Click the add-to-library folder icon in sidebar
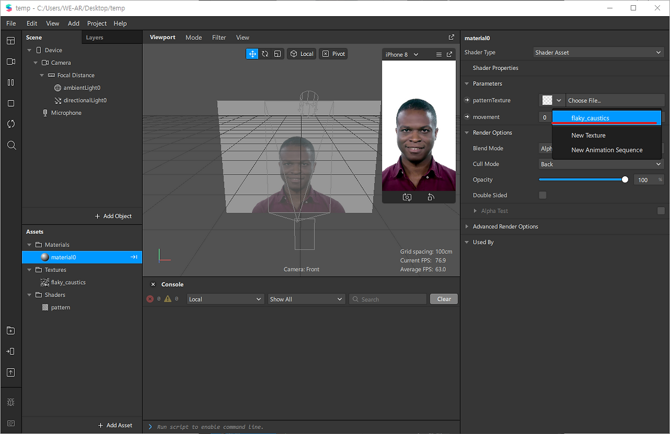 [11, 330]
